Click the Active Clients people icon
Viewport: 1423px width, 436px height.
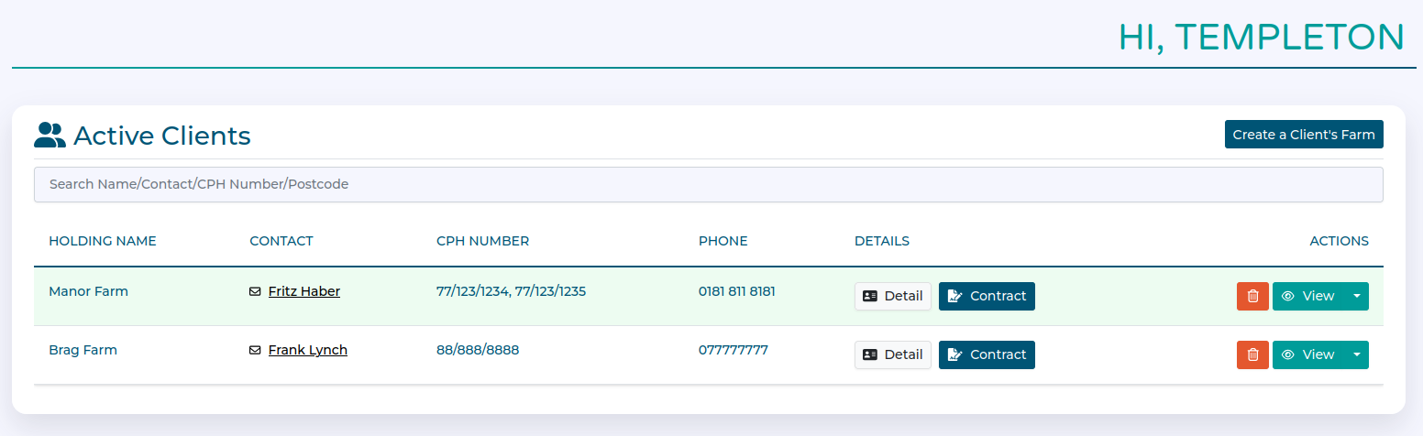[50, 136]
